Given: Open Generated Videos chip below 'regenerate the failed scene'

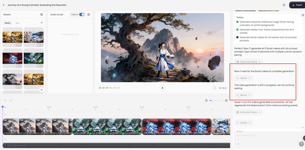Looking at the screenshot, I should click(x=249, y=112).
